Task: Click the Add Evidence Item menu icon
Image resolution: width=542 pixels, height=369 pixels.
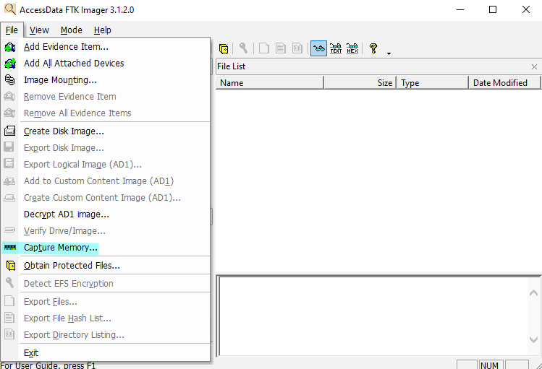Action: tap(9, 47)
